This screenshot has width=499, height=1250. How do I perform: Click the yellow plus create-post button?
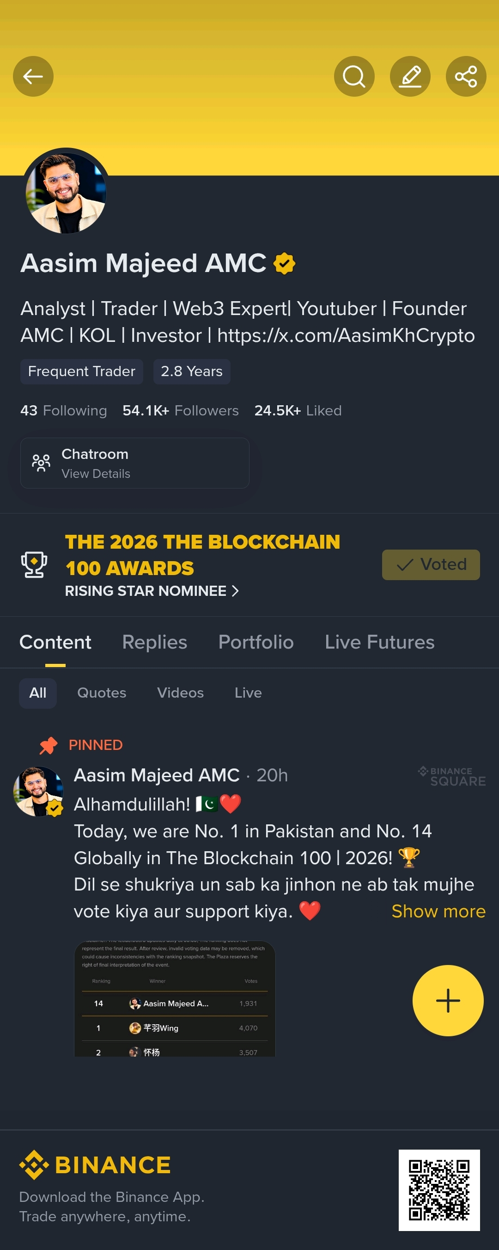pos(448,1000)
